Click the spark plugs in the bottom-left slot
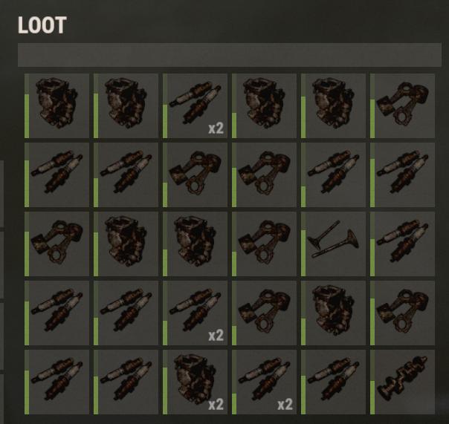Screen dimensions: 449x424 56,382
